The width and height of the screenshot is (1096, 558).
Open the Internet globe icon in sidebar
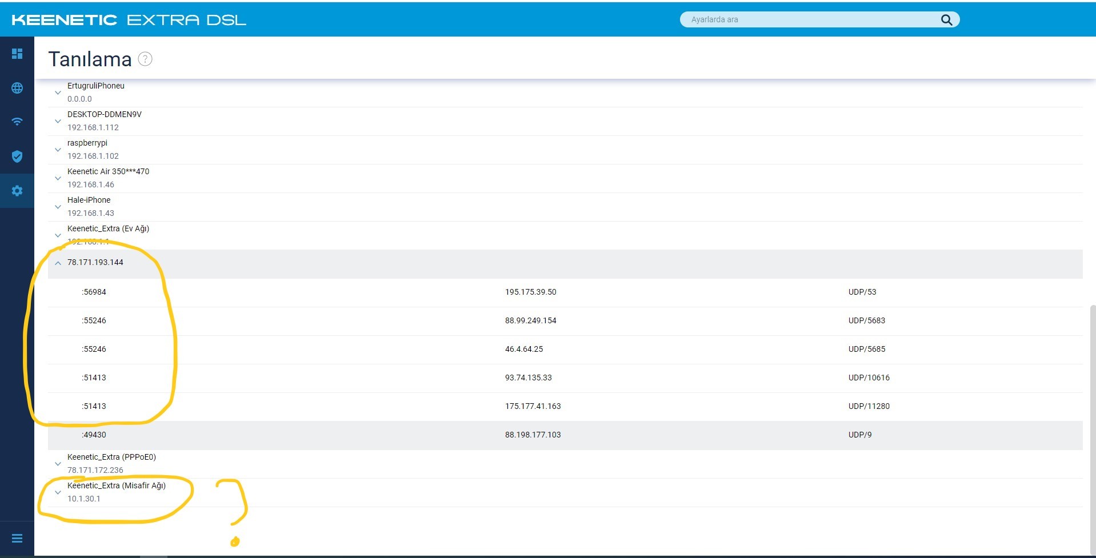point(17,88)
